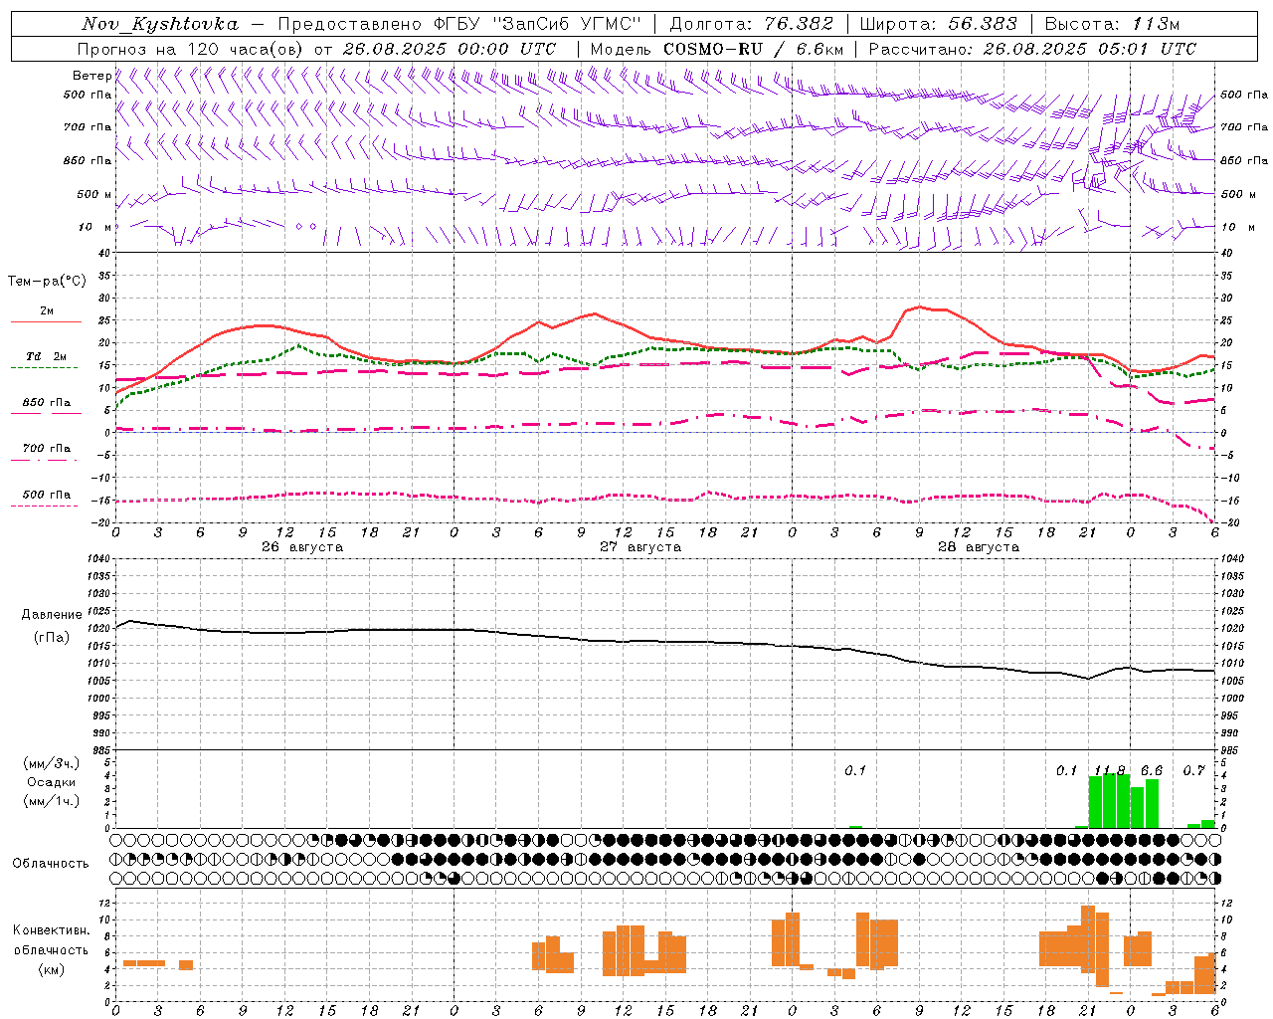Screen dimensions: 1273x1019
Task: Click the '(гПа)' pressure unit label
Action: [52, 638]
